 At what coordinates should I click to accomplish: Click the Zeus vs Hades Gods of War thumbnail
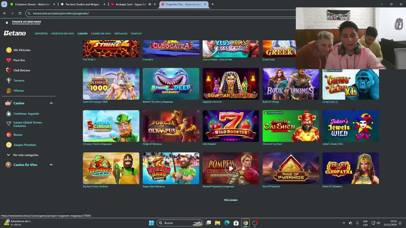[231, 49]
